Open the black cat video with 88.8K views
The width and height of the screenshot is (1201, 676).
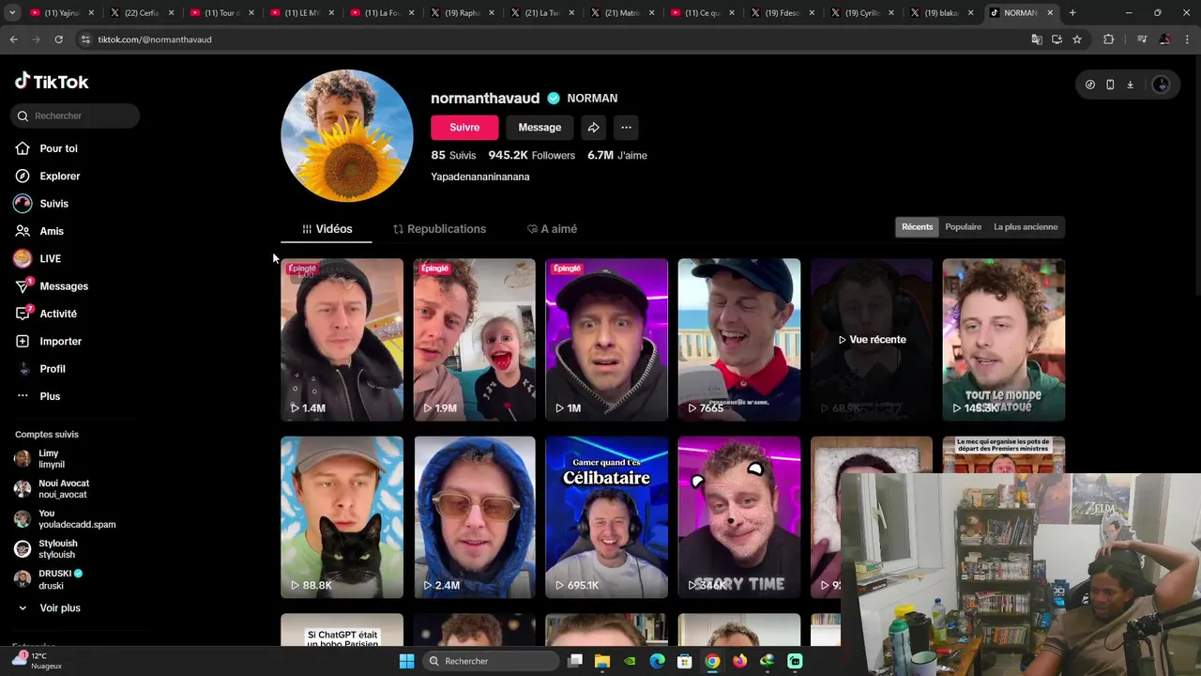342,517
